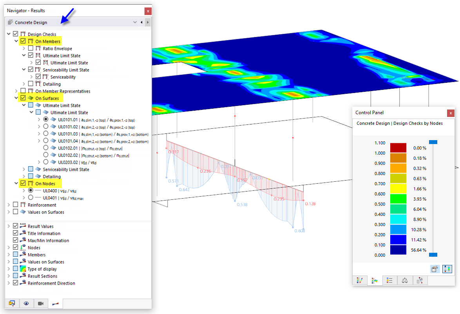Click the balance scale icon in Control Panel
Viewport: 460px width, 314px height.
(x=404, y=281)
